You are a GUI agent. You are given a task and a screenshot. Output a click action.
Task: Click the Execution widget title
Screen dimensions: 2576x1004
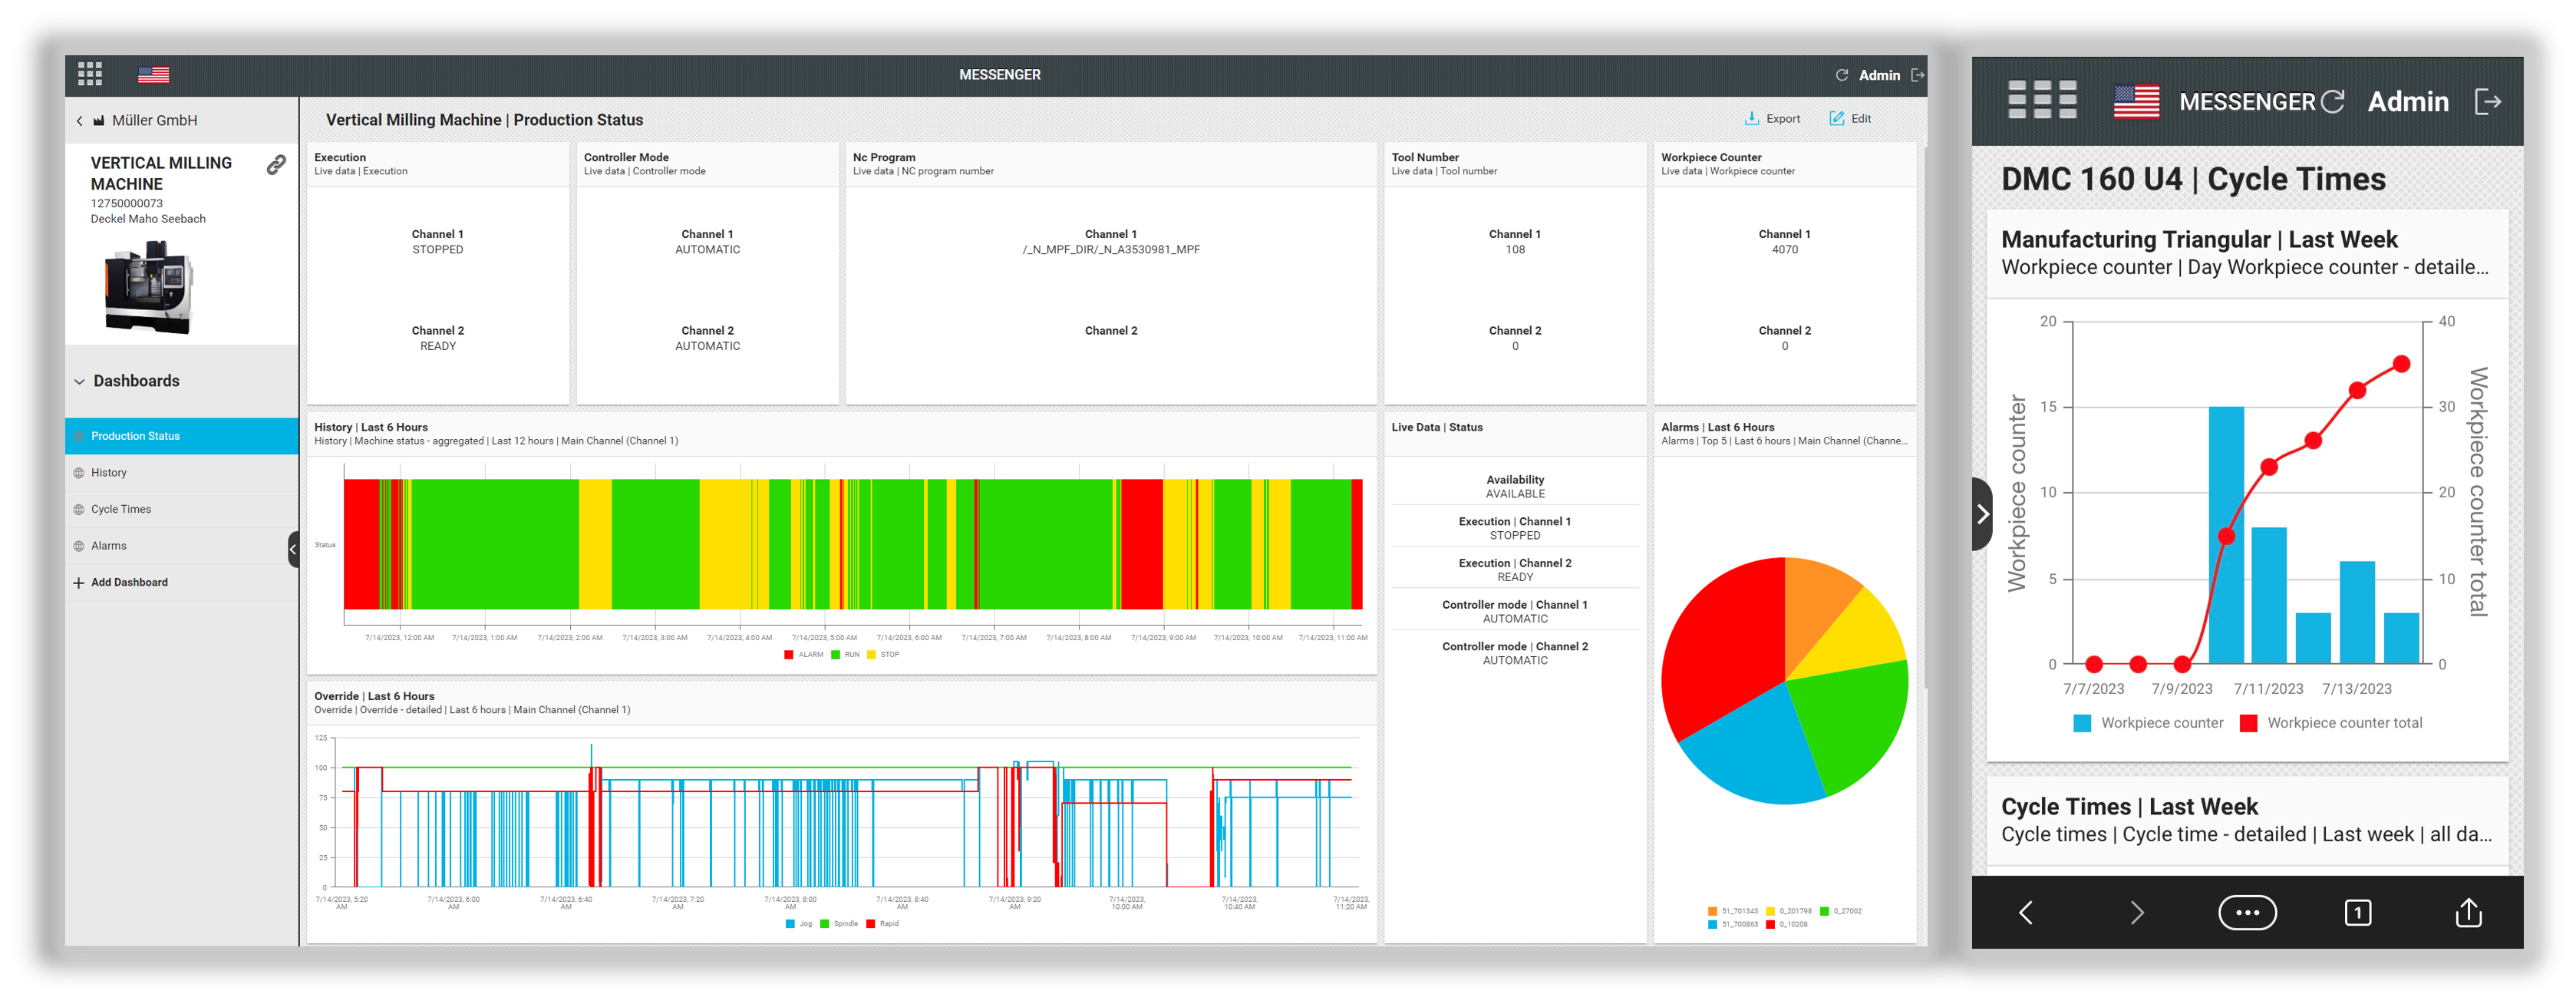click(340, 157)
